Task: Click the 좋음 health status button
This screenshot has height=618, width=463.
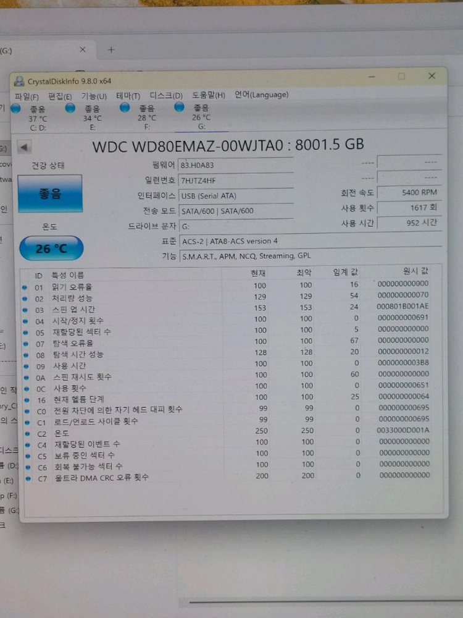Action: (x=50, y=193)
